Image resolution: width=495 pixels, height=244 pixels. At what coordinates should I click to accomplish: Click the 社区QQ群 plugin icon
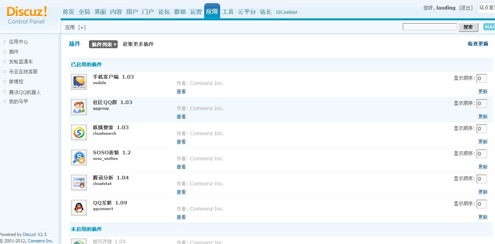coord(79,107)
